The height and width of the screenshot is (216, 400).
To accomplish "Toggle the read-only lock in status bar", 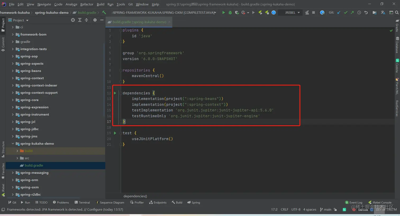I will click(x=335, y=209).
